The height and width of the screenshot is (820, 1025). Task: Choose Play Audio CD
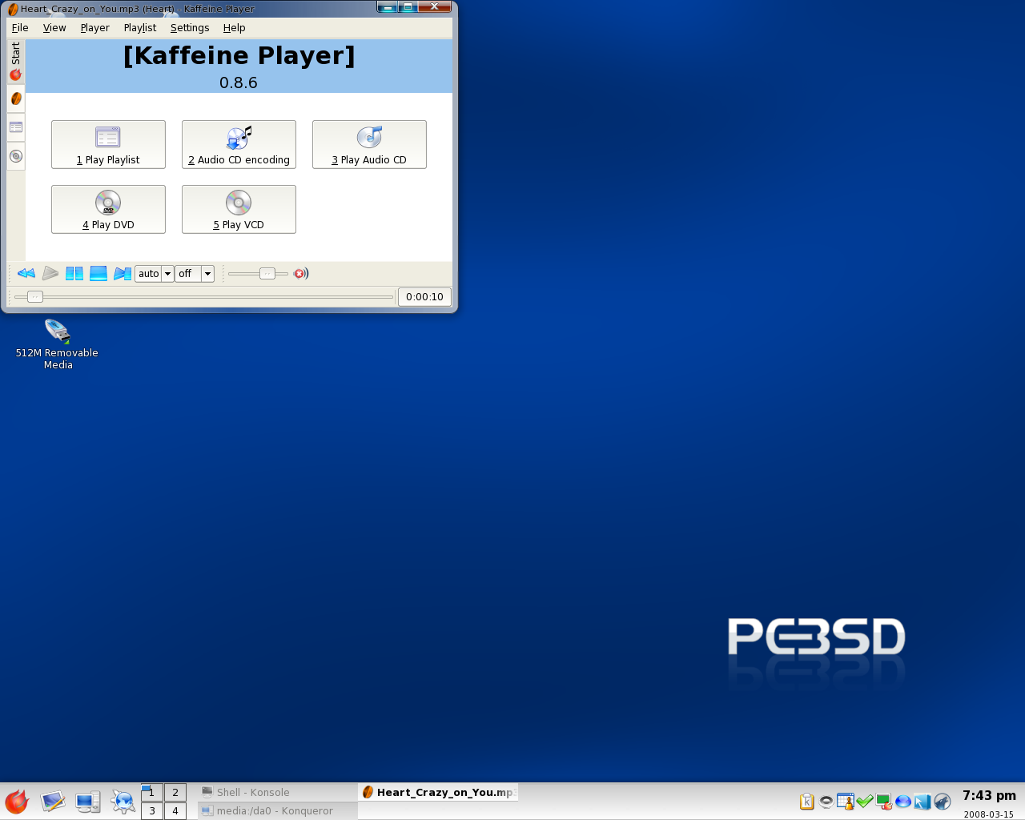(369, 144)
